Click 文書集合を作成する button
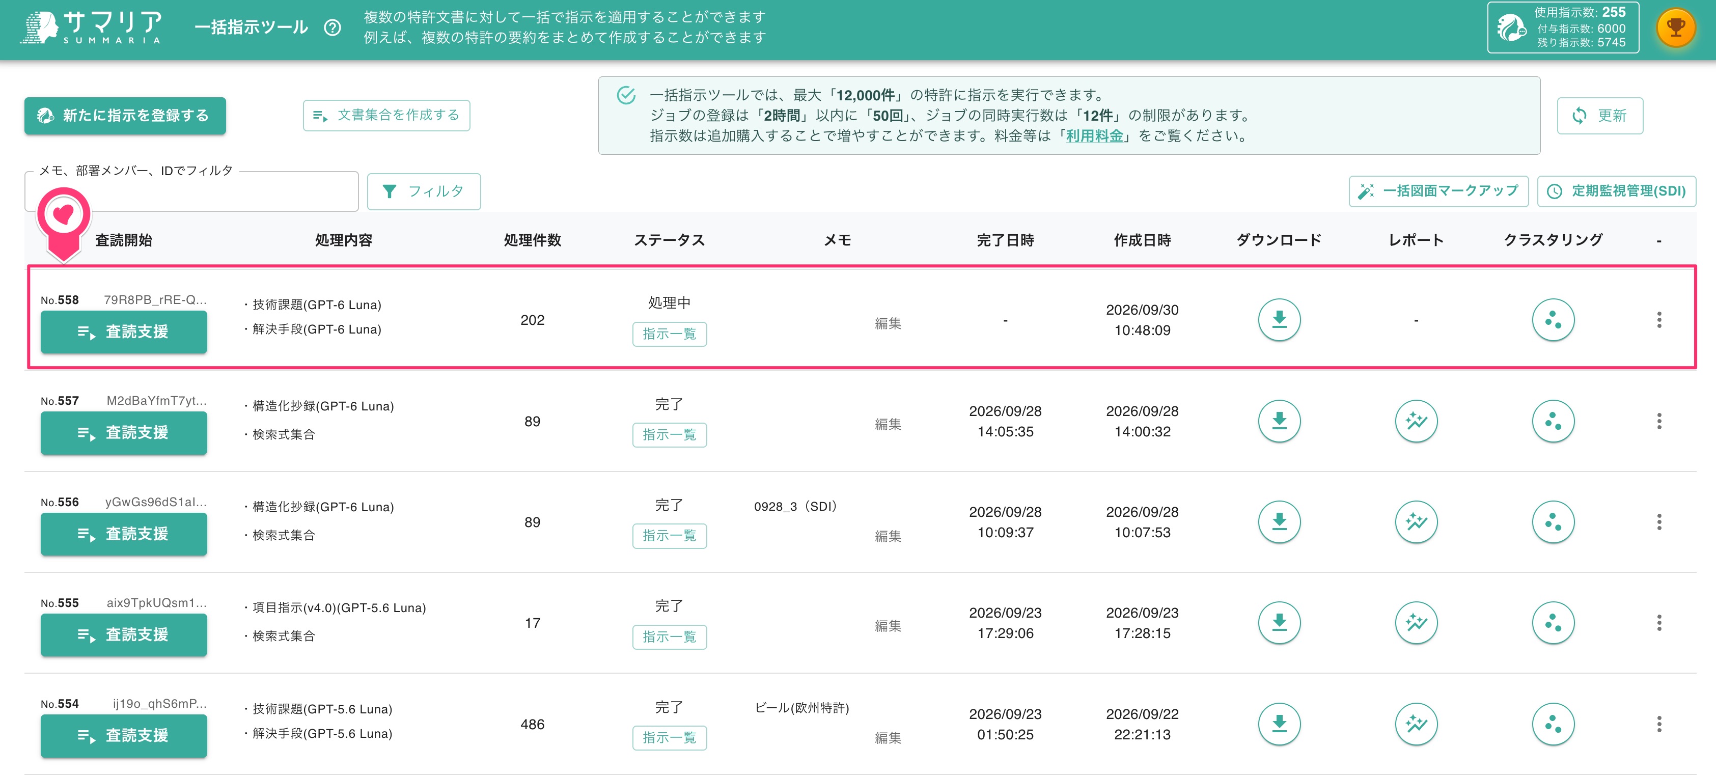Image resolution: width=1716 pixels, height=775 pixels. tap(386, 115)
